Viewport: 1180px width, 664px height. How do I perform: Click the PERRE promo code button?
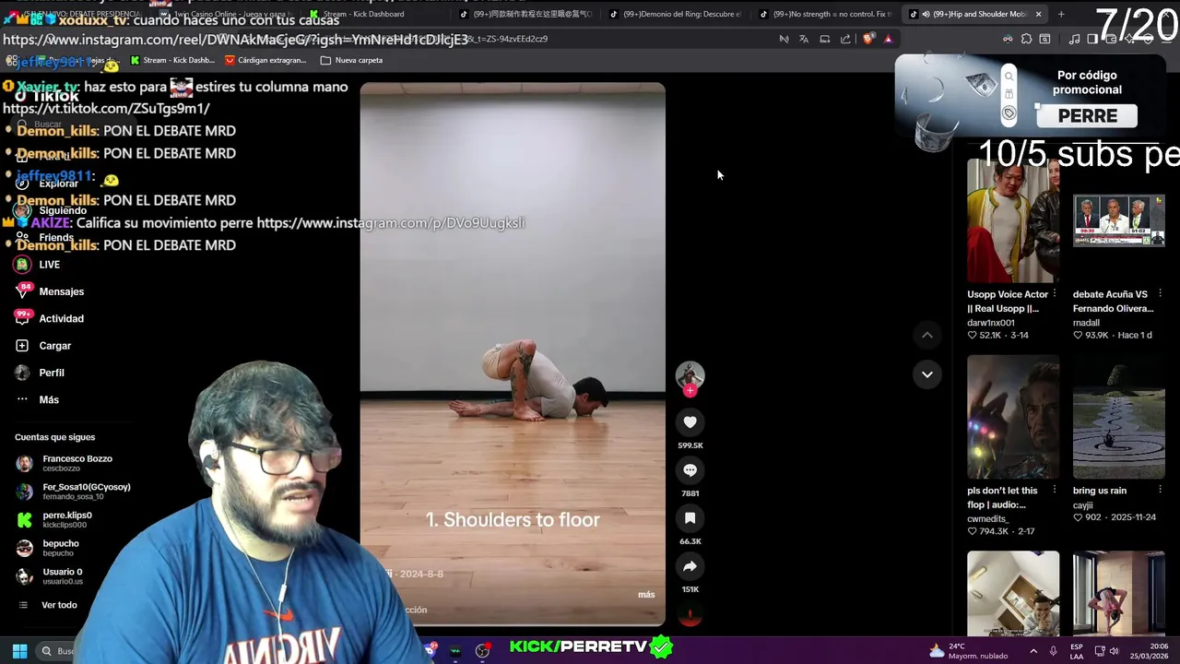[1088, 116]
